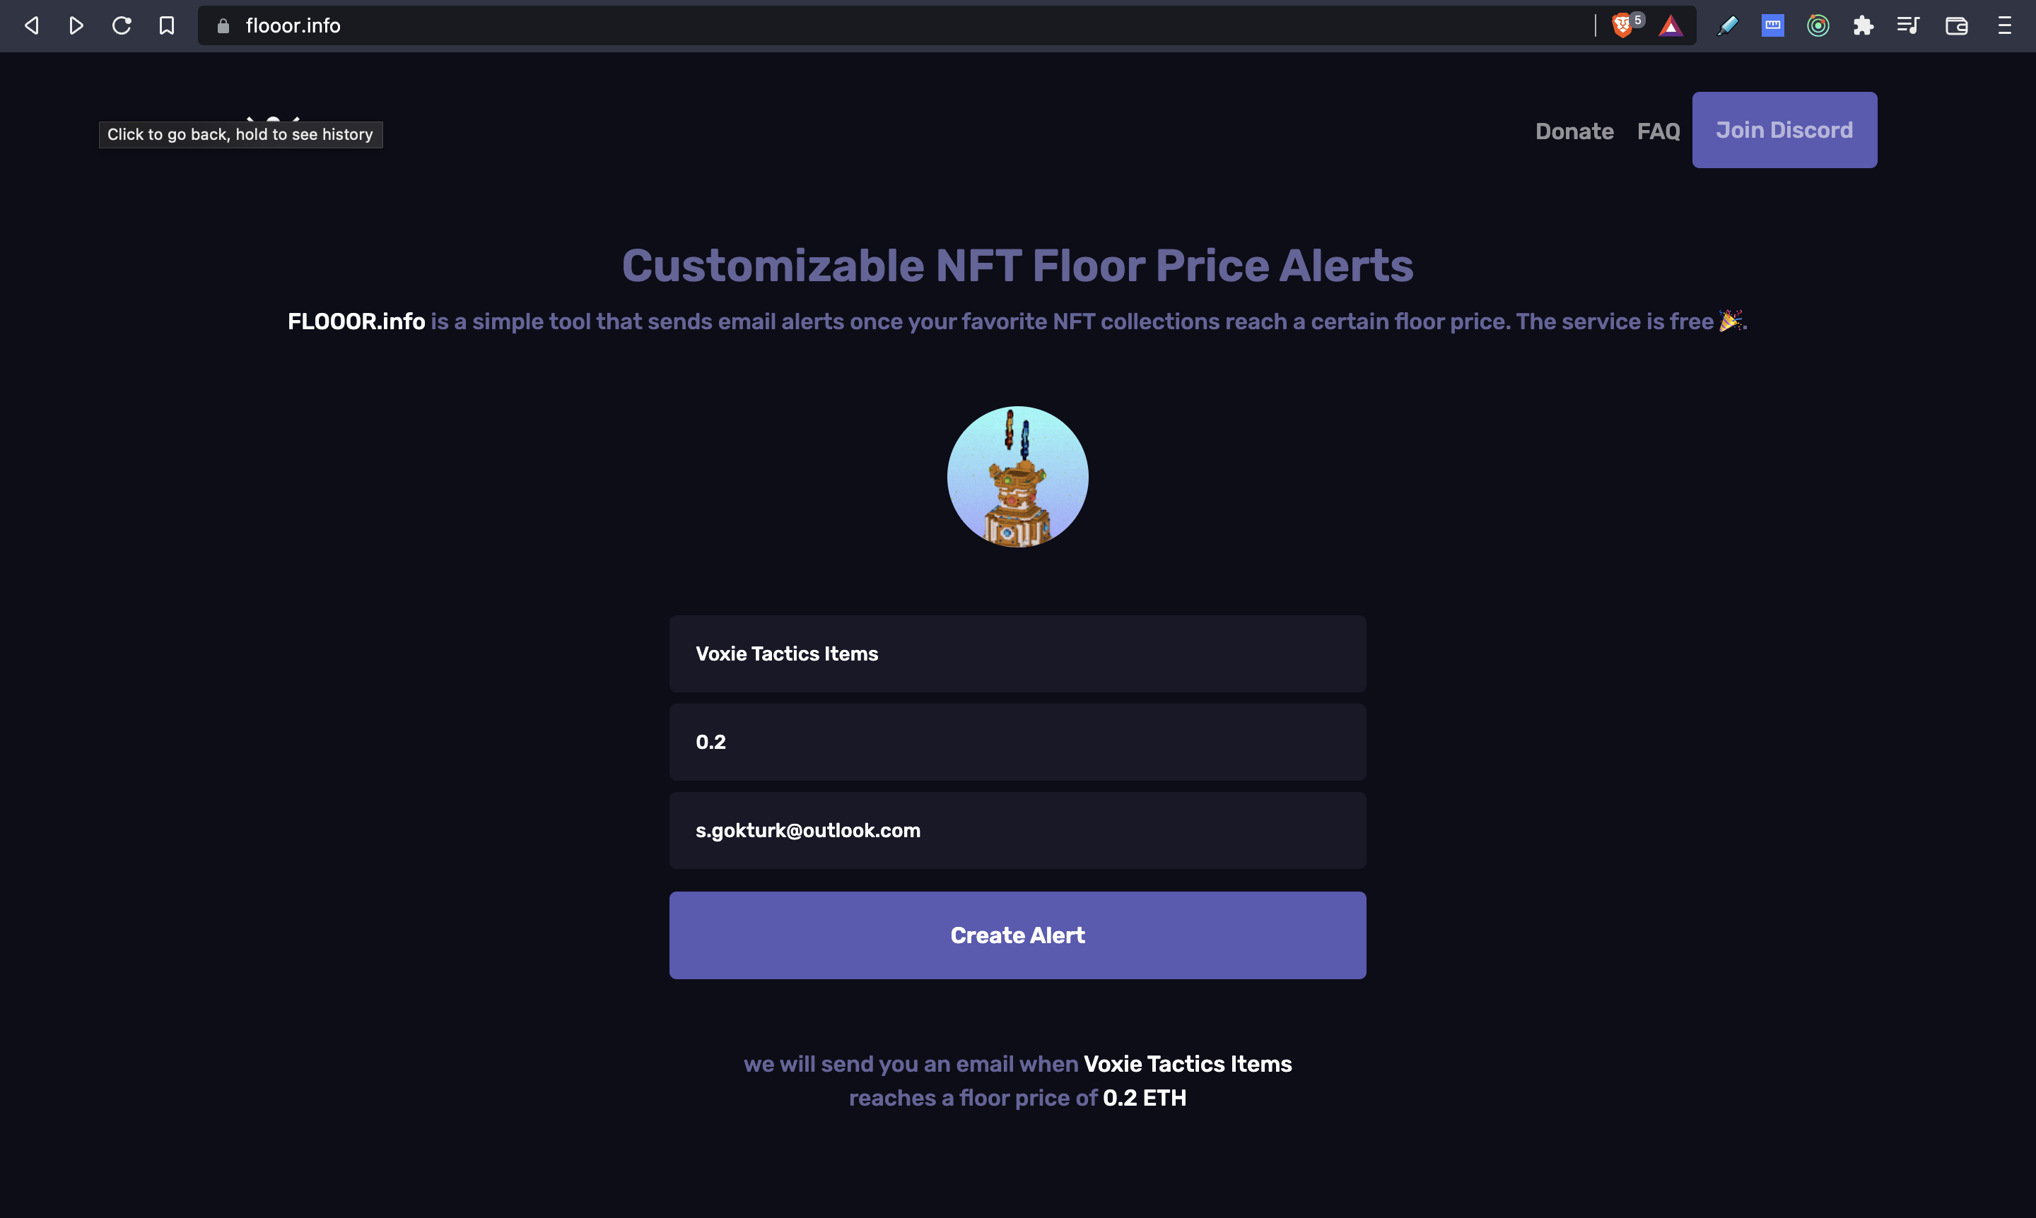Click the Voxie Tactics collection avatar image
The image size is (2036, 1218).
tap(1017, 477)
